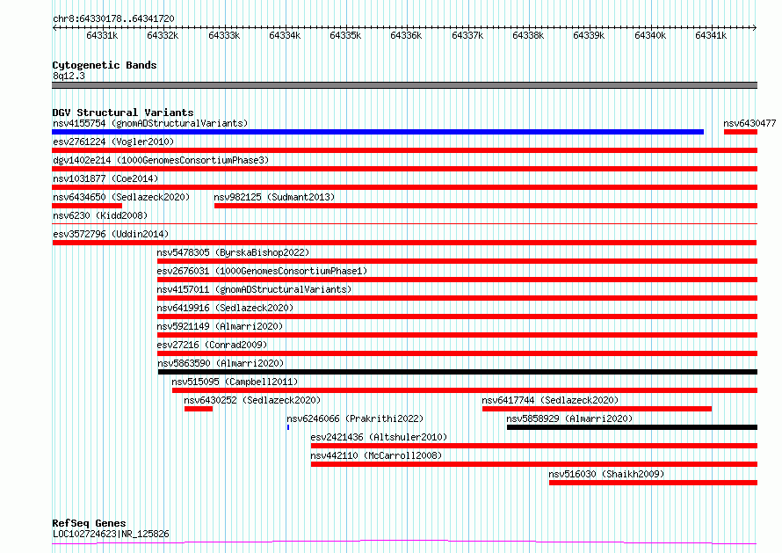Open nsv982125 (Sudmant2013) variant

point(274,197)
